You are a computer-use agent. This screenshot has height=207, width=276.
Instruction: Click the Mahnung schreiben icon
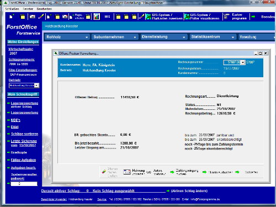(x=127, y=172)
